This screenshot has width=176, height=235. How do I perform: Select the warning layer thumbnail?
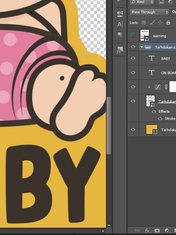pyautogui.click(x=144, y=35)
